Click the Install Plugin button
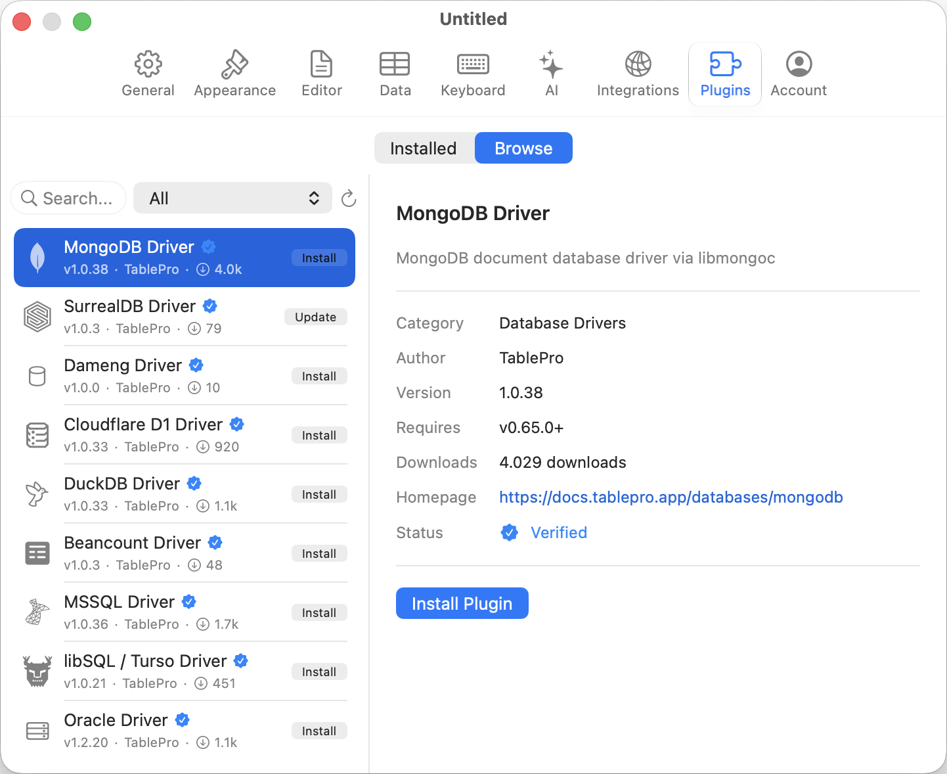 point(462,603)
